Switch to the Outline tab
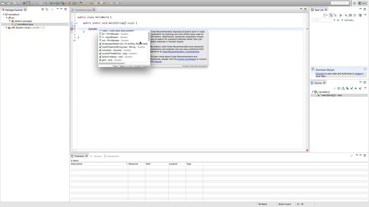 318,83
